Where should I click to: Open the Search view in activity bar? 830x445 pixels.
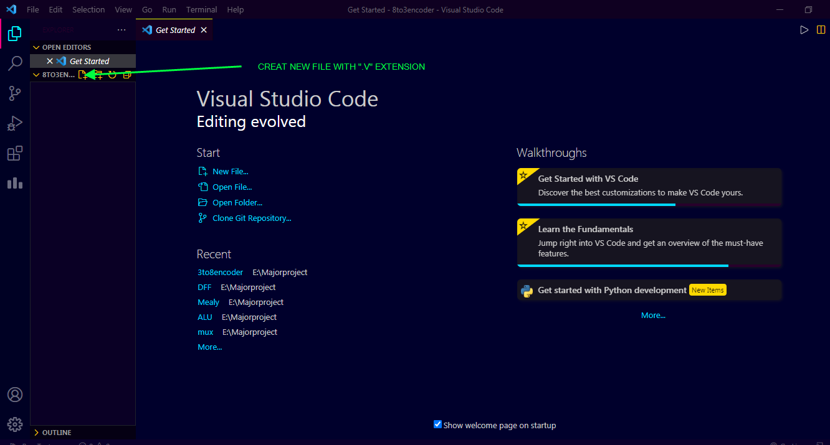15,63
